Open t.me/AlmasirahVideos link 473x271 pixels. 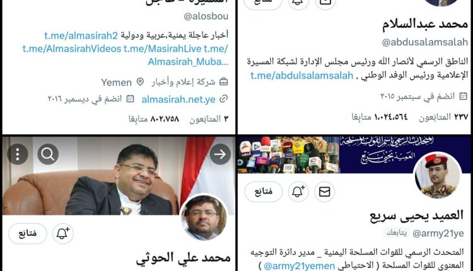point(72,49)
